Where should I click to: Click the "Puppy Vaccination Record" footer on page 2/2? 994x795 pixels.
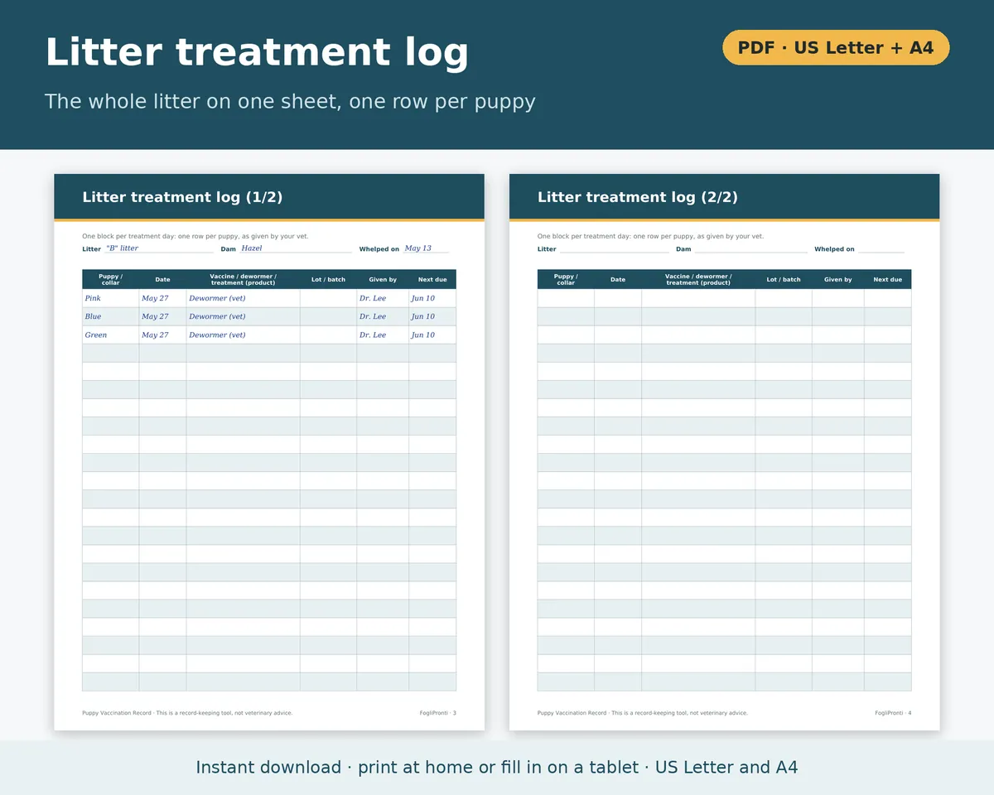[x=643, y=713]
